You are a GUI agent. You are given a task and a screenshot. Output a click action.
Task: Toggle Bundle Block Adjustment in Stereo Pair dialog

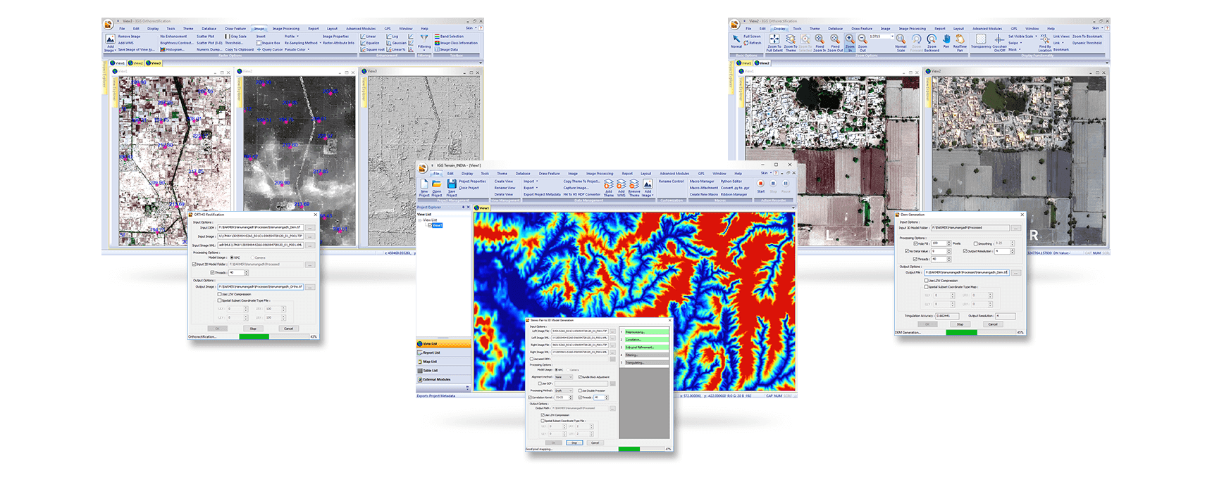(580, 376)
